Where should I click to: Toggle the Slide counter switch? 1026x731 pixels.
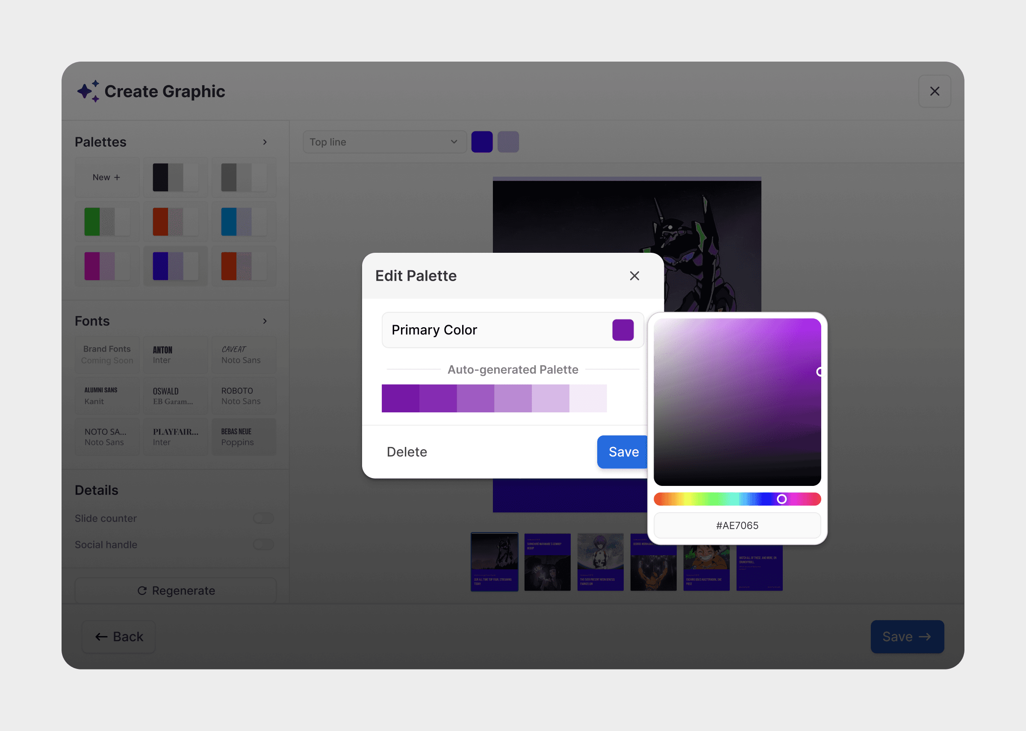tap(263, 518)
